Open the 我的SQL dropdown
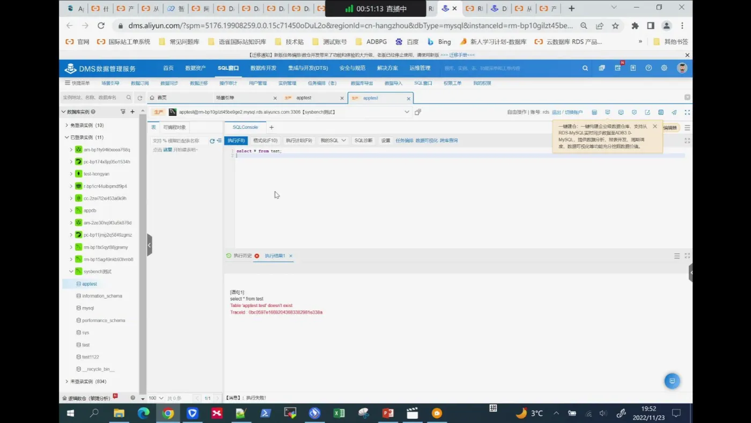Screen dimensions: 751x423 [333, 141]
